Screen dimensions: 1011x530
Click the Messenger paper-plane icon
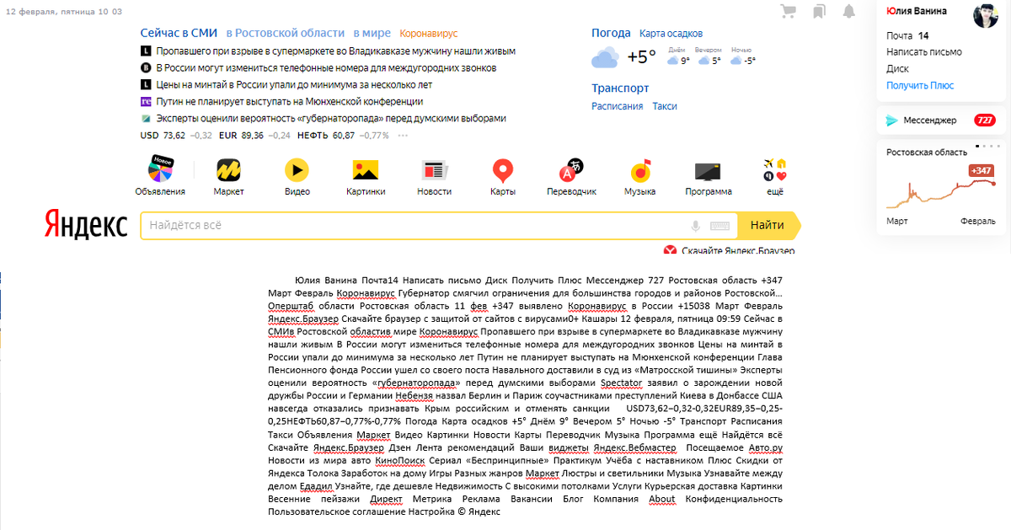892,120
